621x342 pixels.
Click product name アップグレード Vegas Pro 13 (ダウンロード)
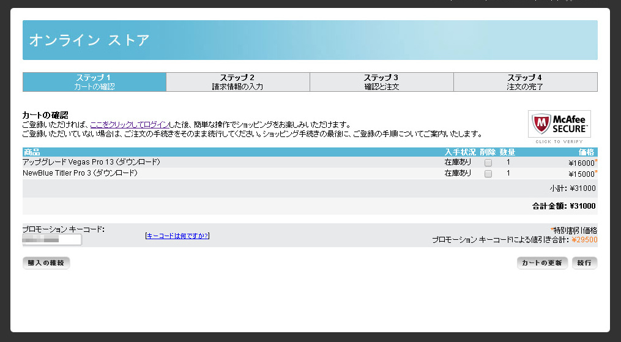[x=92, y=162]
